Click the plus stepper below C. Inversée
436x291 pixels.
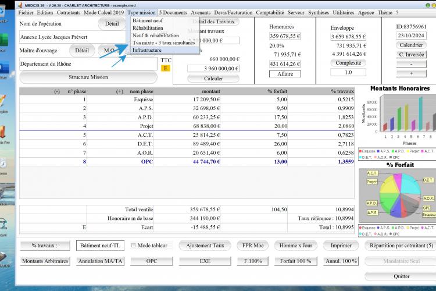tap(411, 73)
